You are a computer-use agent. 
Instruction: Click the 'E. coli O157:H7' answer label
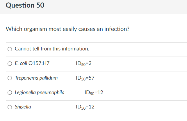coord(32,63)
